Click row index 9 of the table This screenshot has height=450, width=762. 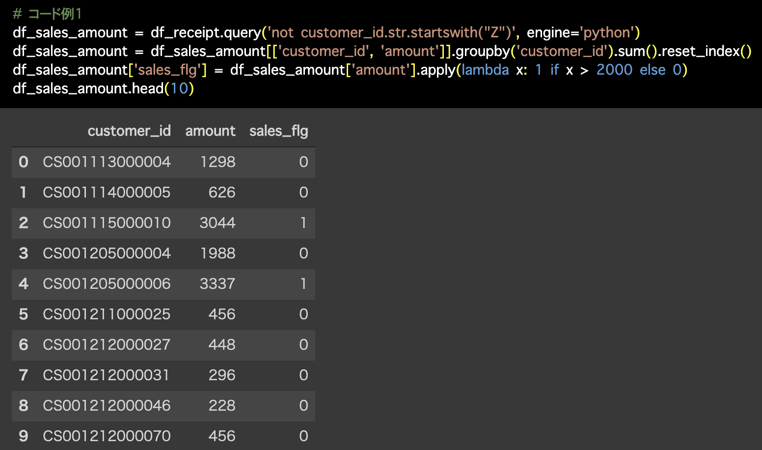pyautogui.click(x=24, y=436)
